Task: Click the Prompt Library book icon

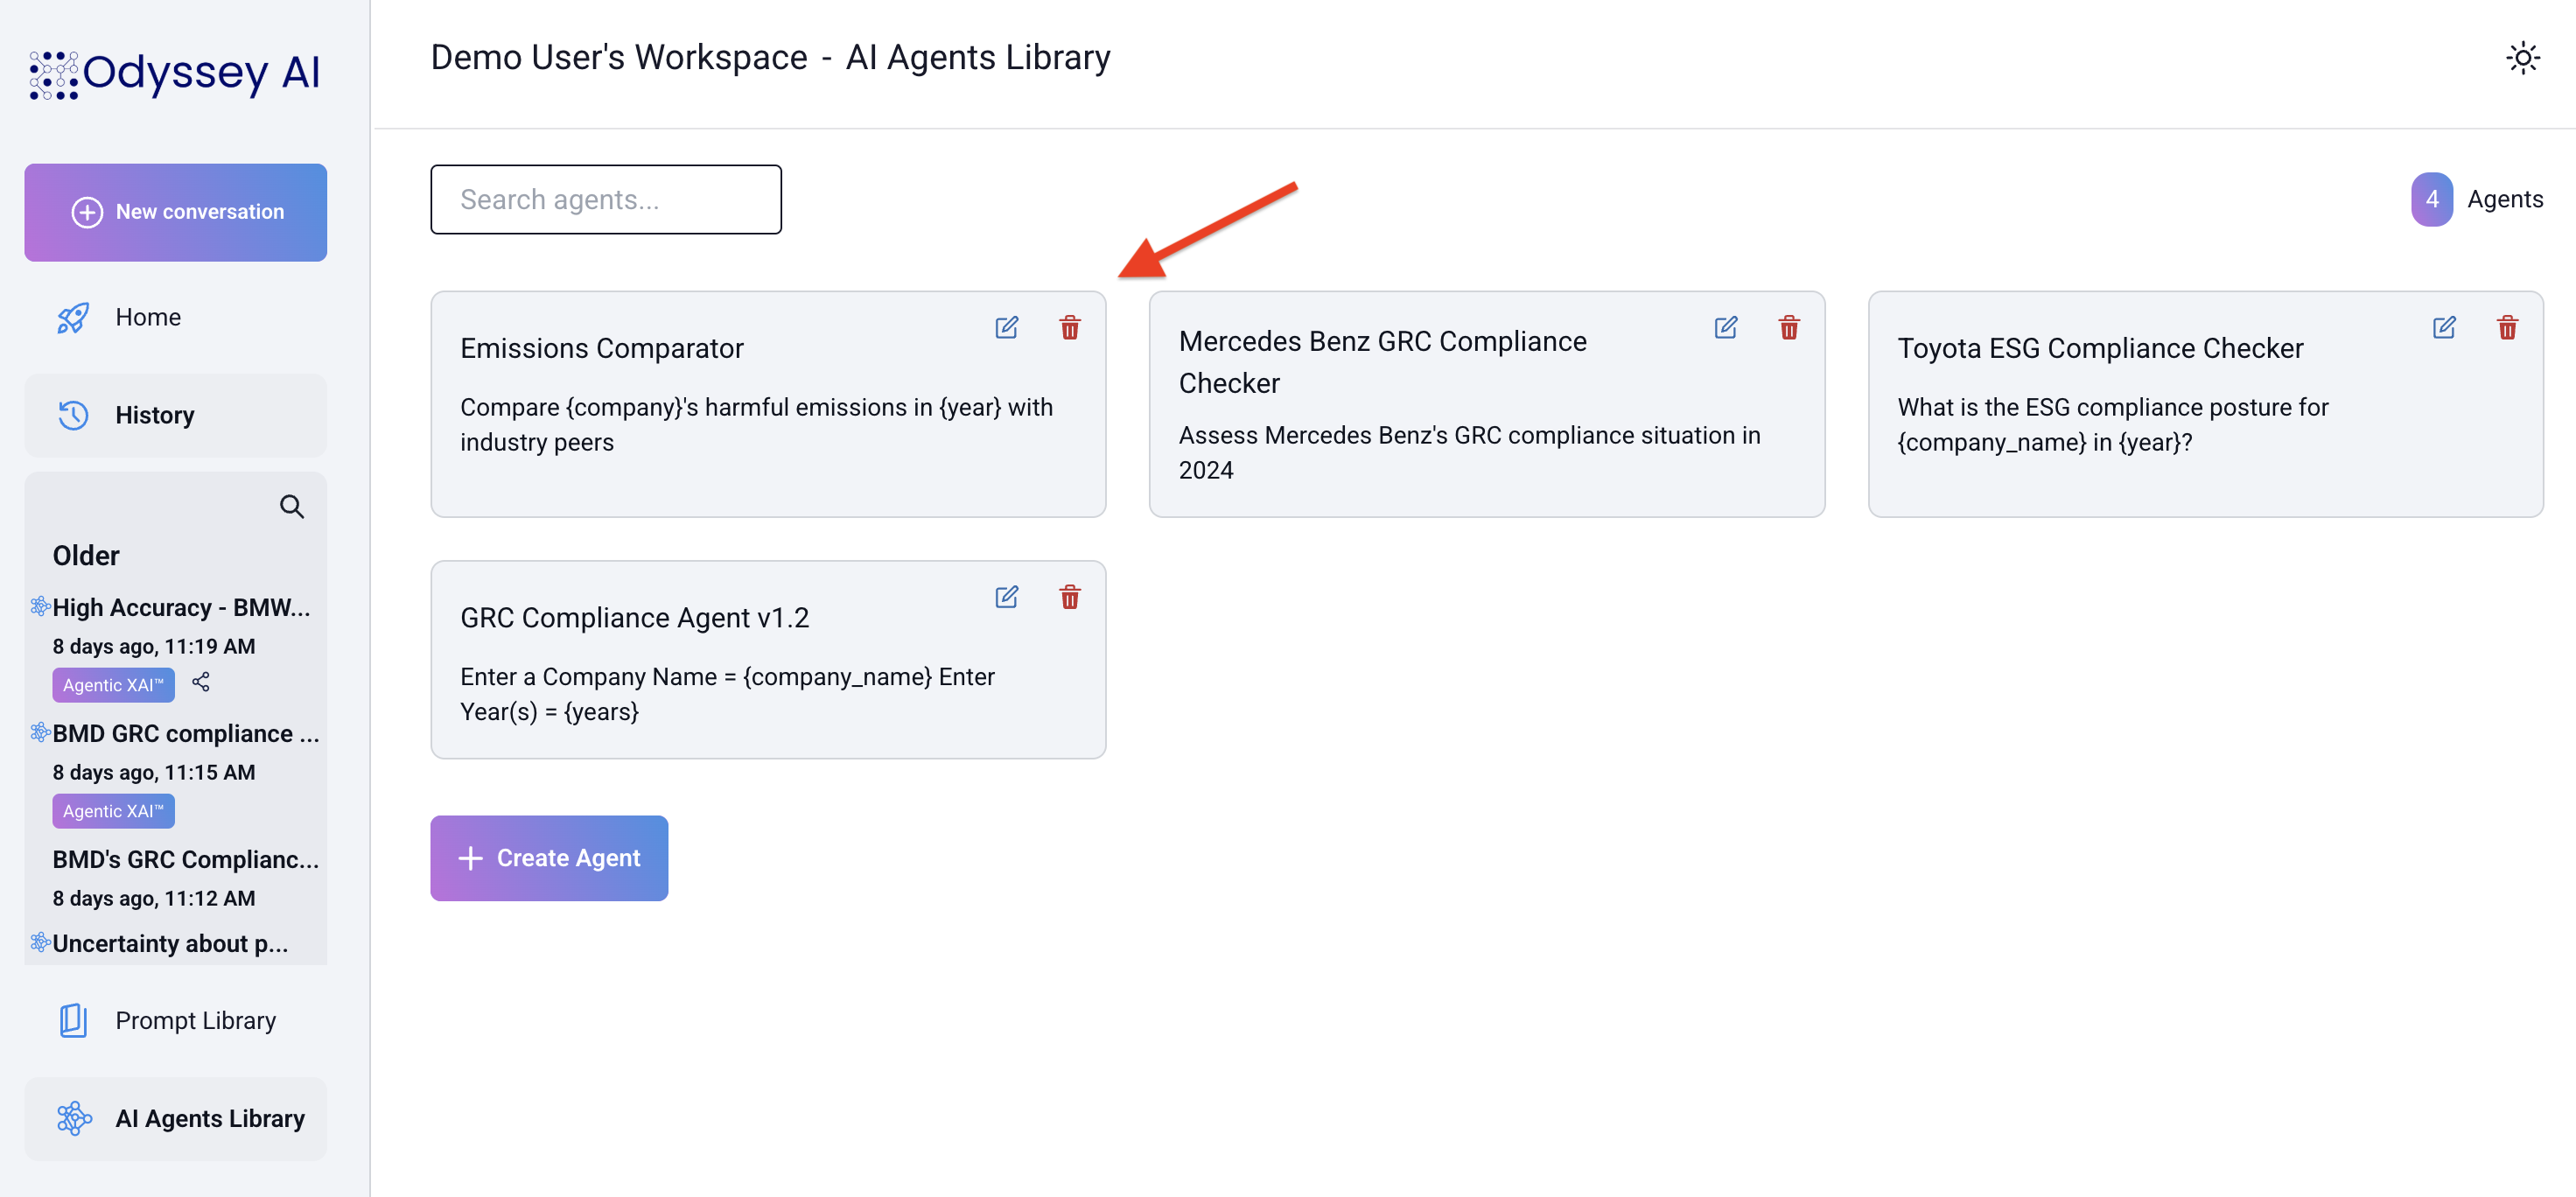Action: [x=73, y=1020]
